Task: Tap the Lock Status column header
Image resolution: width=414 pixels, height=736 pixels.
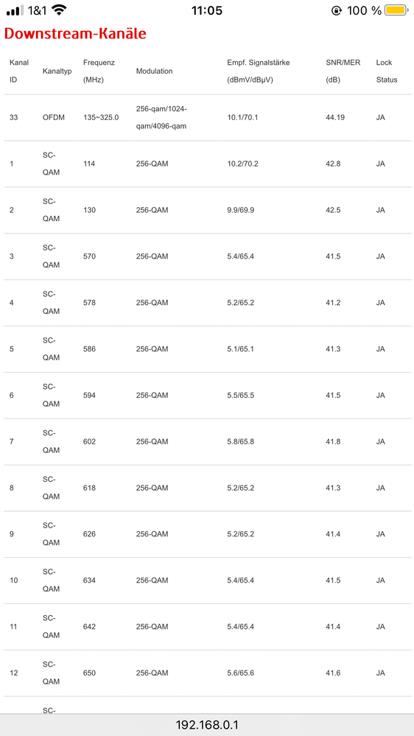Action: [386, 71]
